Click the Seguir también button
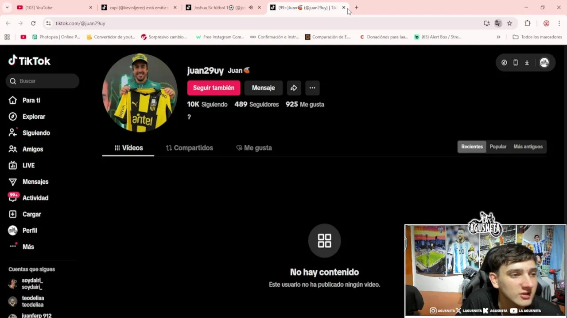The image size is (567, 318). click(x=214, y=88)
